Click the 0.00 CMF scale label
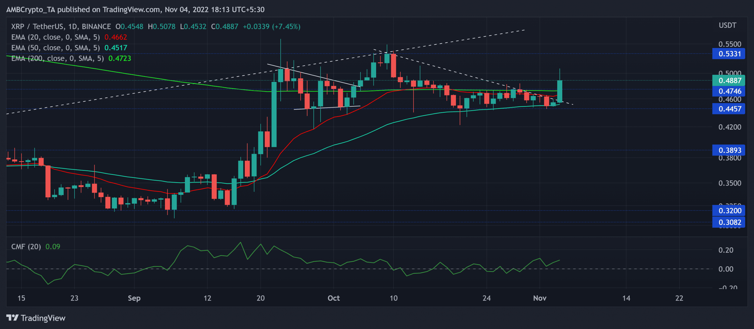The image size is (754, 329). click(x=726, y=269)
